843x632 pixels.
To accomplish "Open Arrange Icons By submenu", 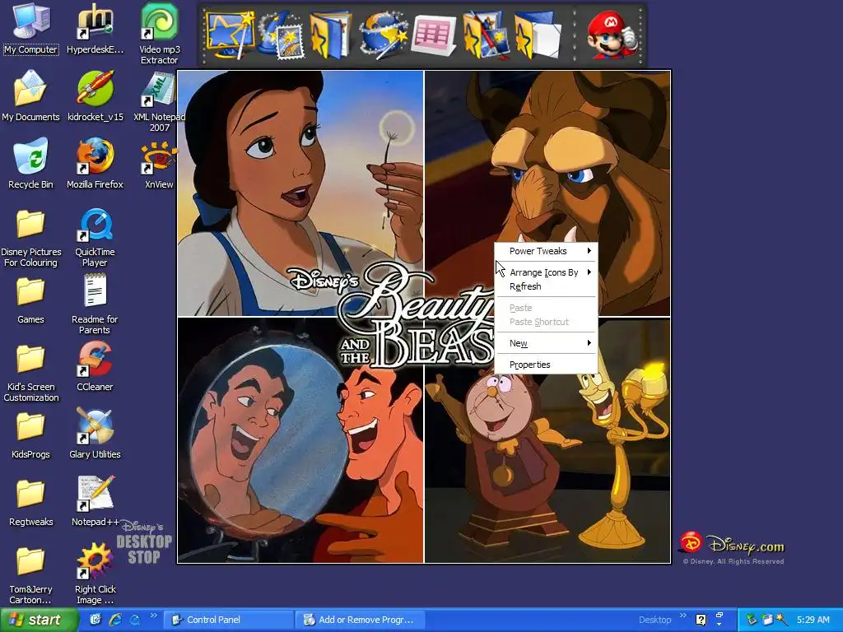I will point(546,272).
